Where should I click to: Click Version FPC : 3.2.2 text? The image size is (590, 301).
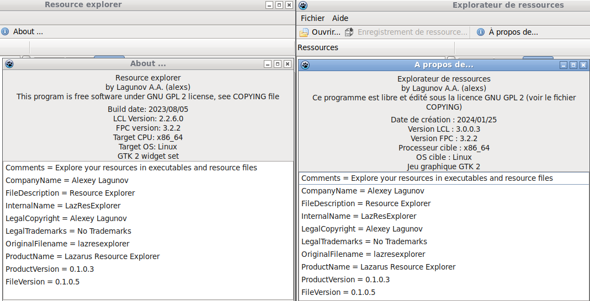point(444,138)
